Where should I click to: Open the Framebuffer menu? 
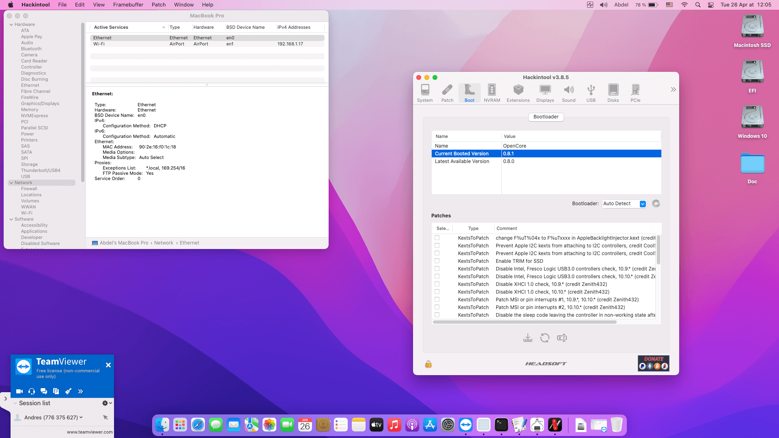point(128,5)
